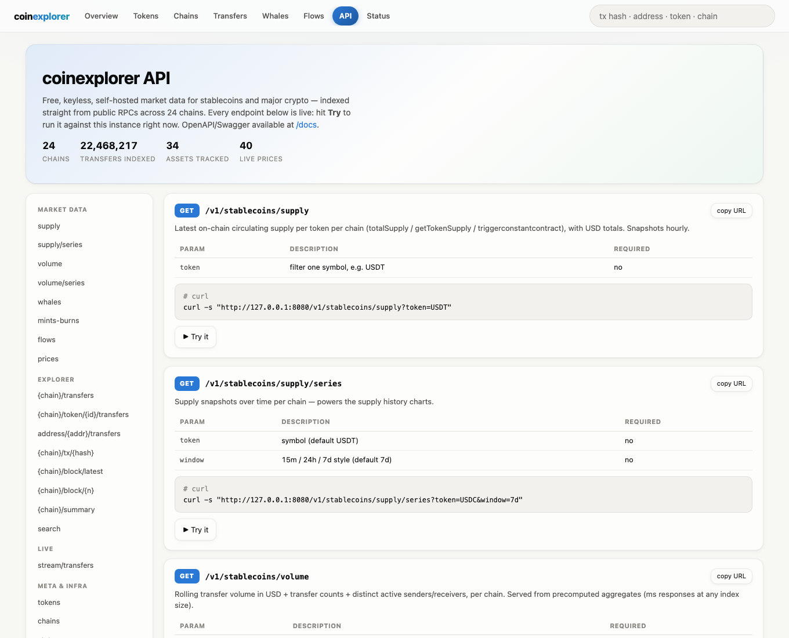The image size is (789, 638).
Task: Open {chain}/tx/{hash} sidebar entry
Action: point(66,453)
